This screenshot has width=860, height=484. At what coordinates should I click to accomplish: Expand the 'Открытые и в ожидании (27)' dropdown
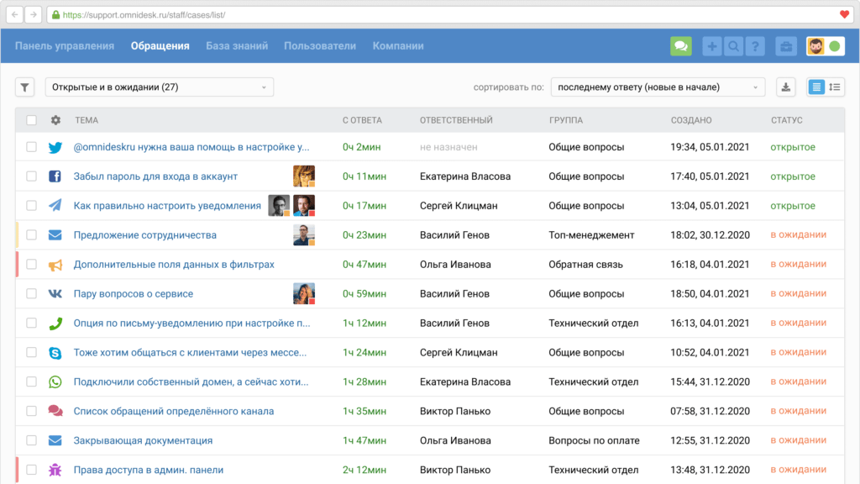[159, 87]
